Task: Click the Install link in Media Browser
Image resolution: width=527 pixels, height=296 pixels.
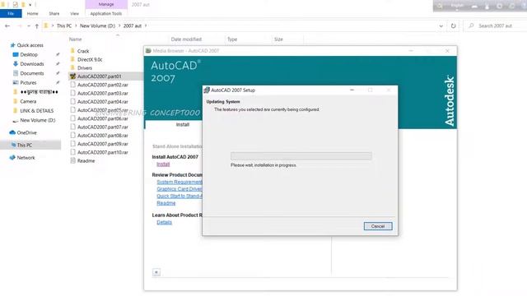Action: click(x=163, y=164)
